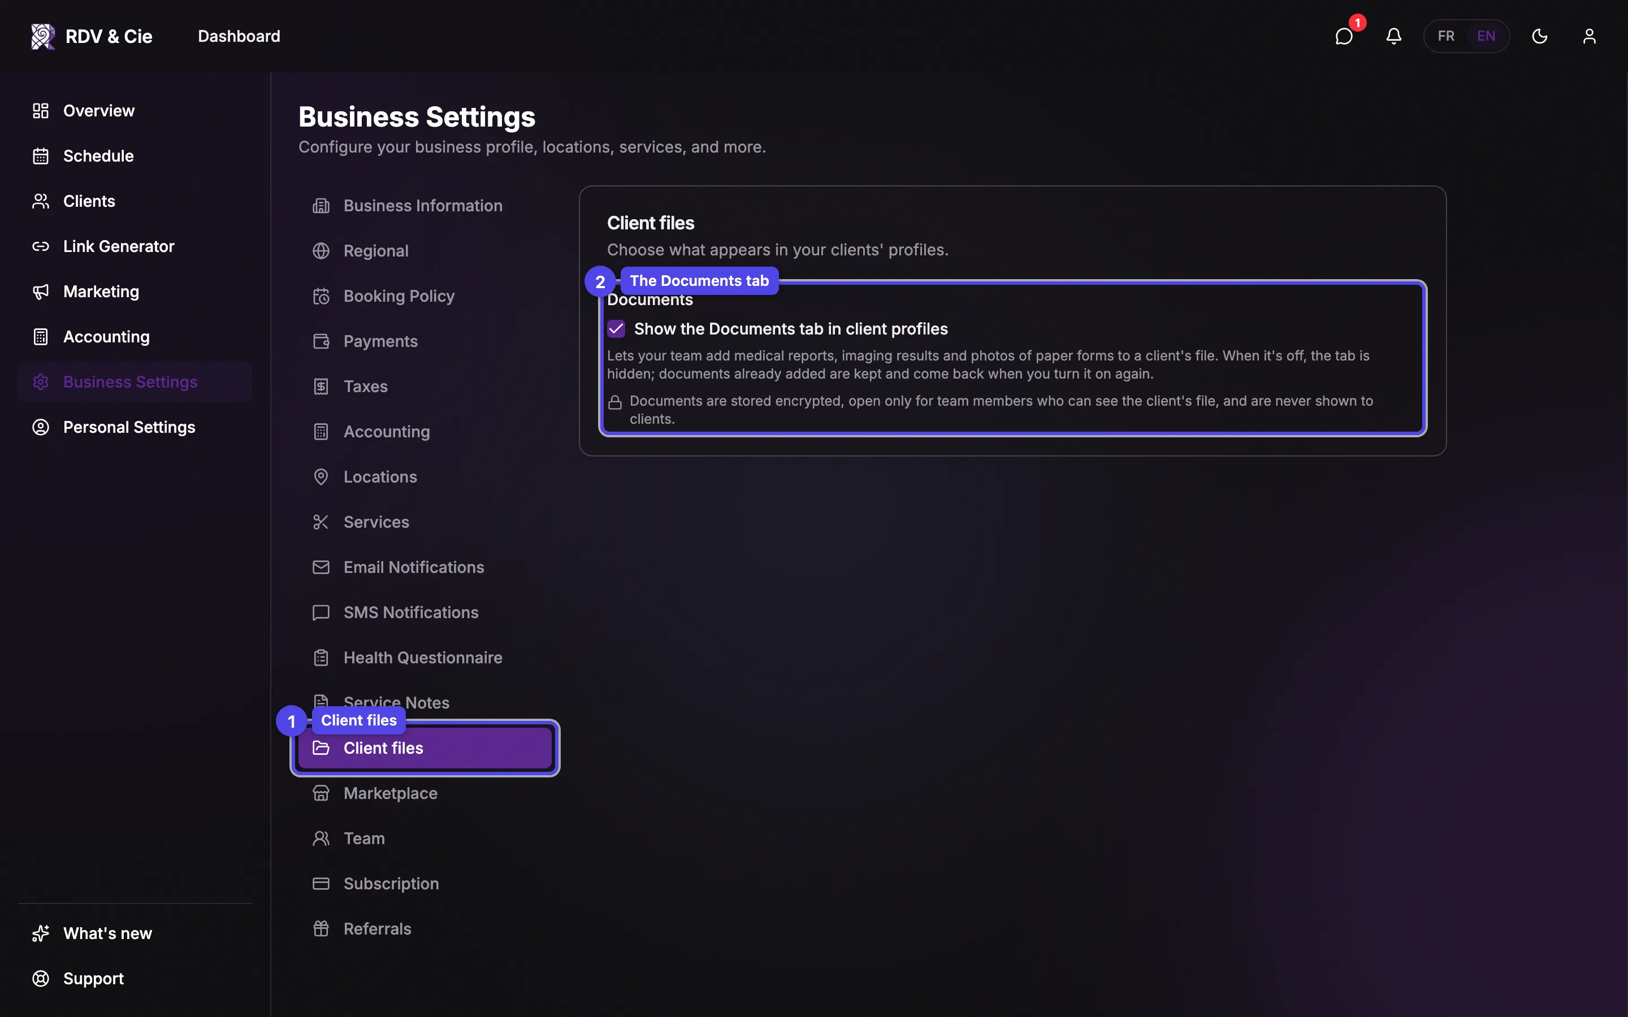Click the Show the Documents tab label
The image size is (1628, 1017).
click(x=790, y=329)
